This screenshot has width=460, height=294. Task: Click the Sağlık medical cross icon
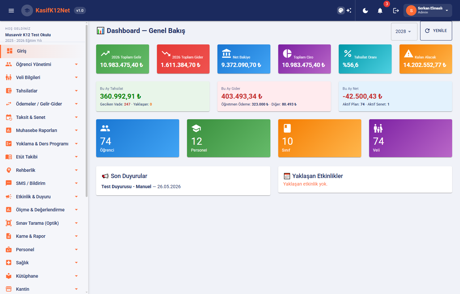coord(9,263)
